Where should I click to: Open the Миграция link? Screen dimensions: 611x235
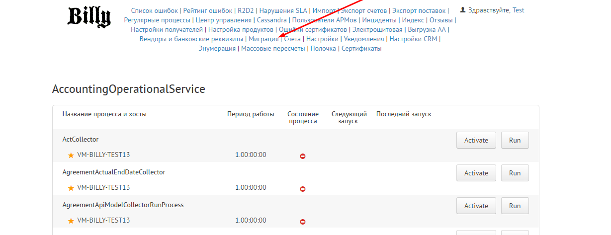pos(263,39)
